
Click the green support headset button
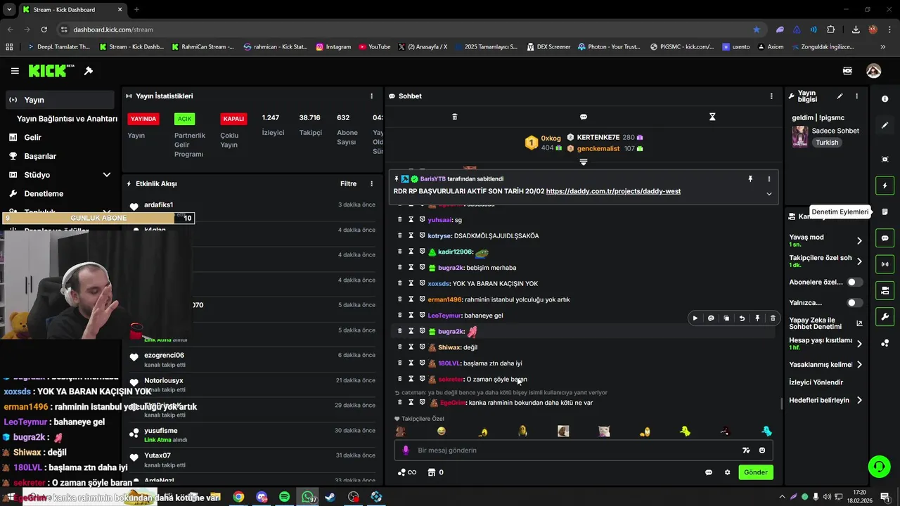[878, 466]
